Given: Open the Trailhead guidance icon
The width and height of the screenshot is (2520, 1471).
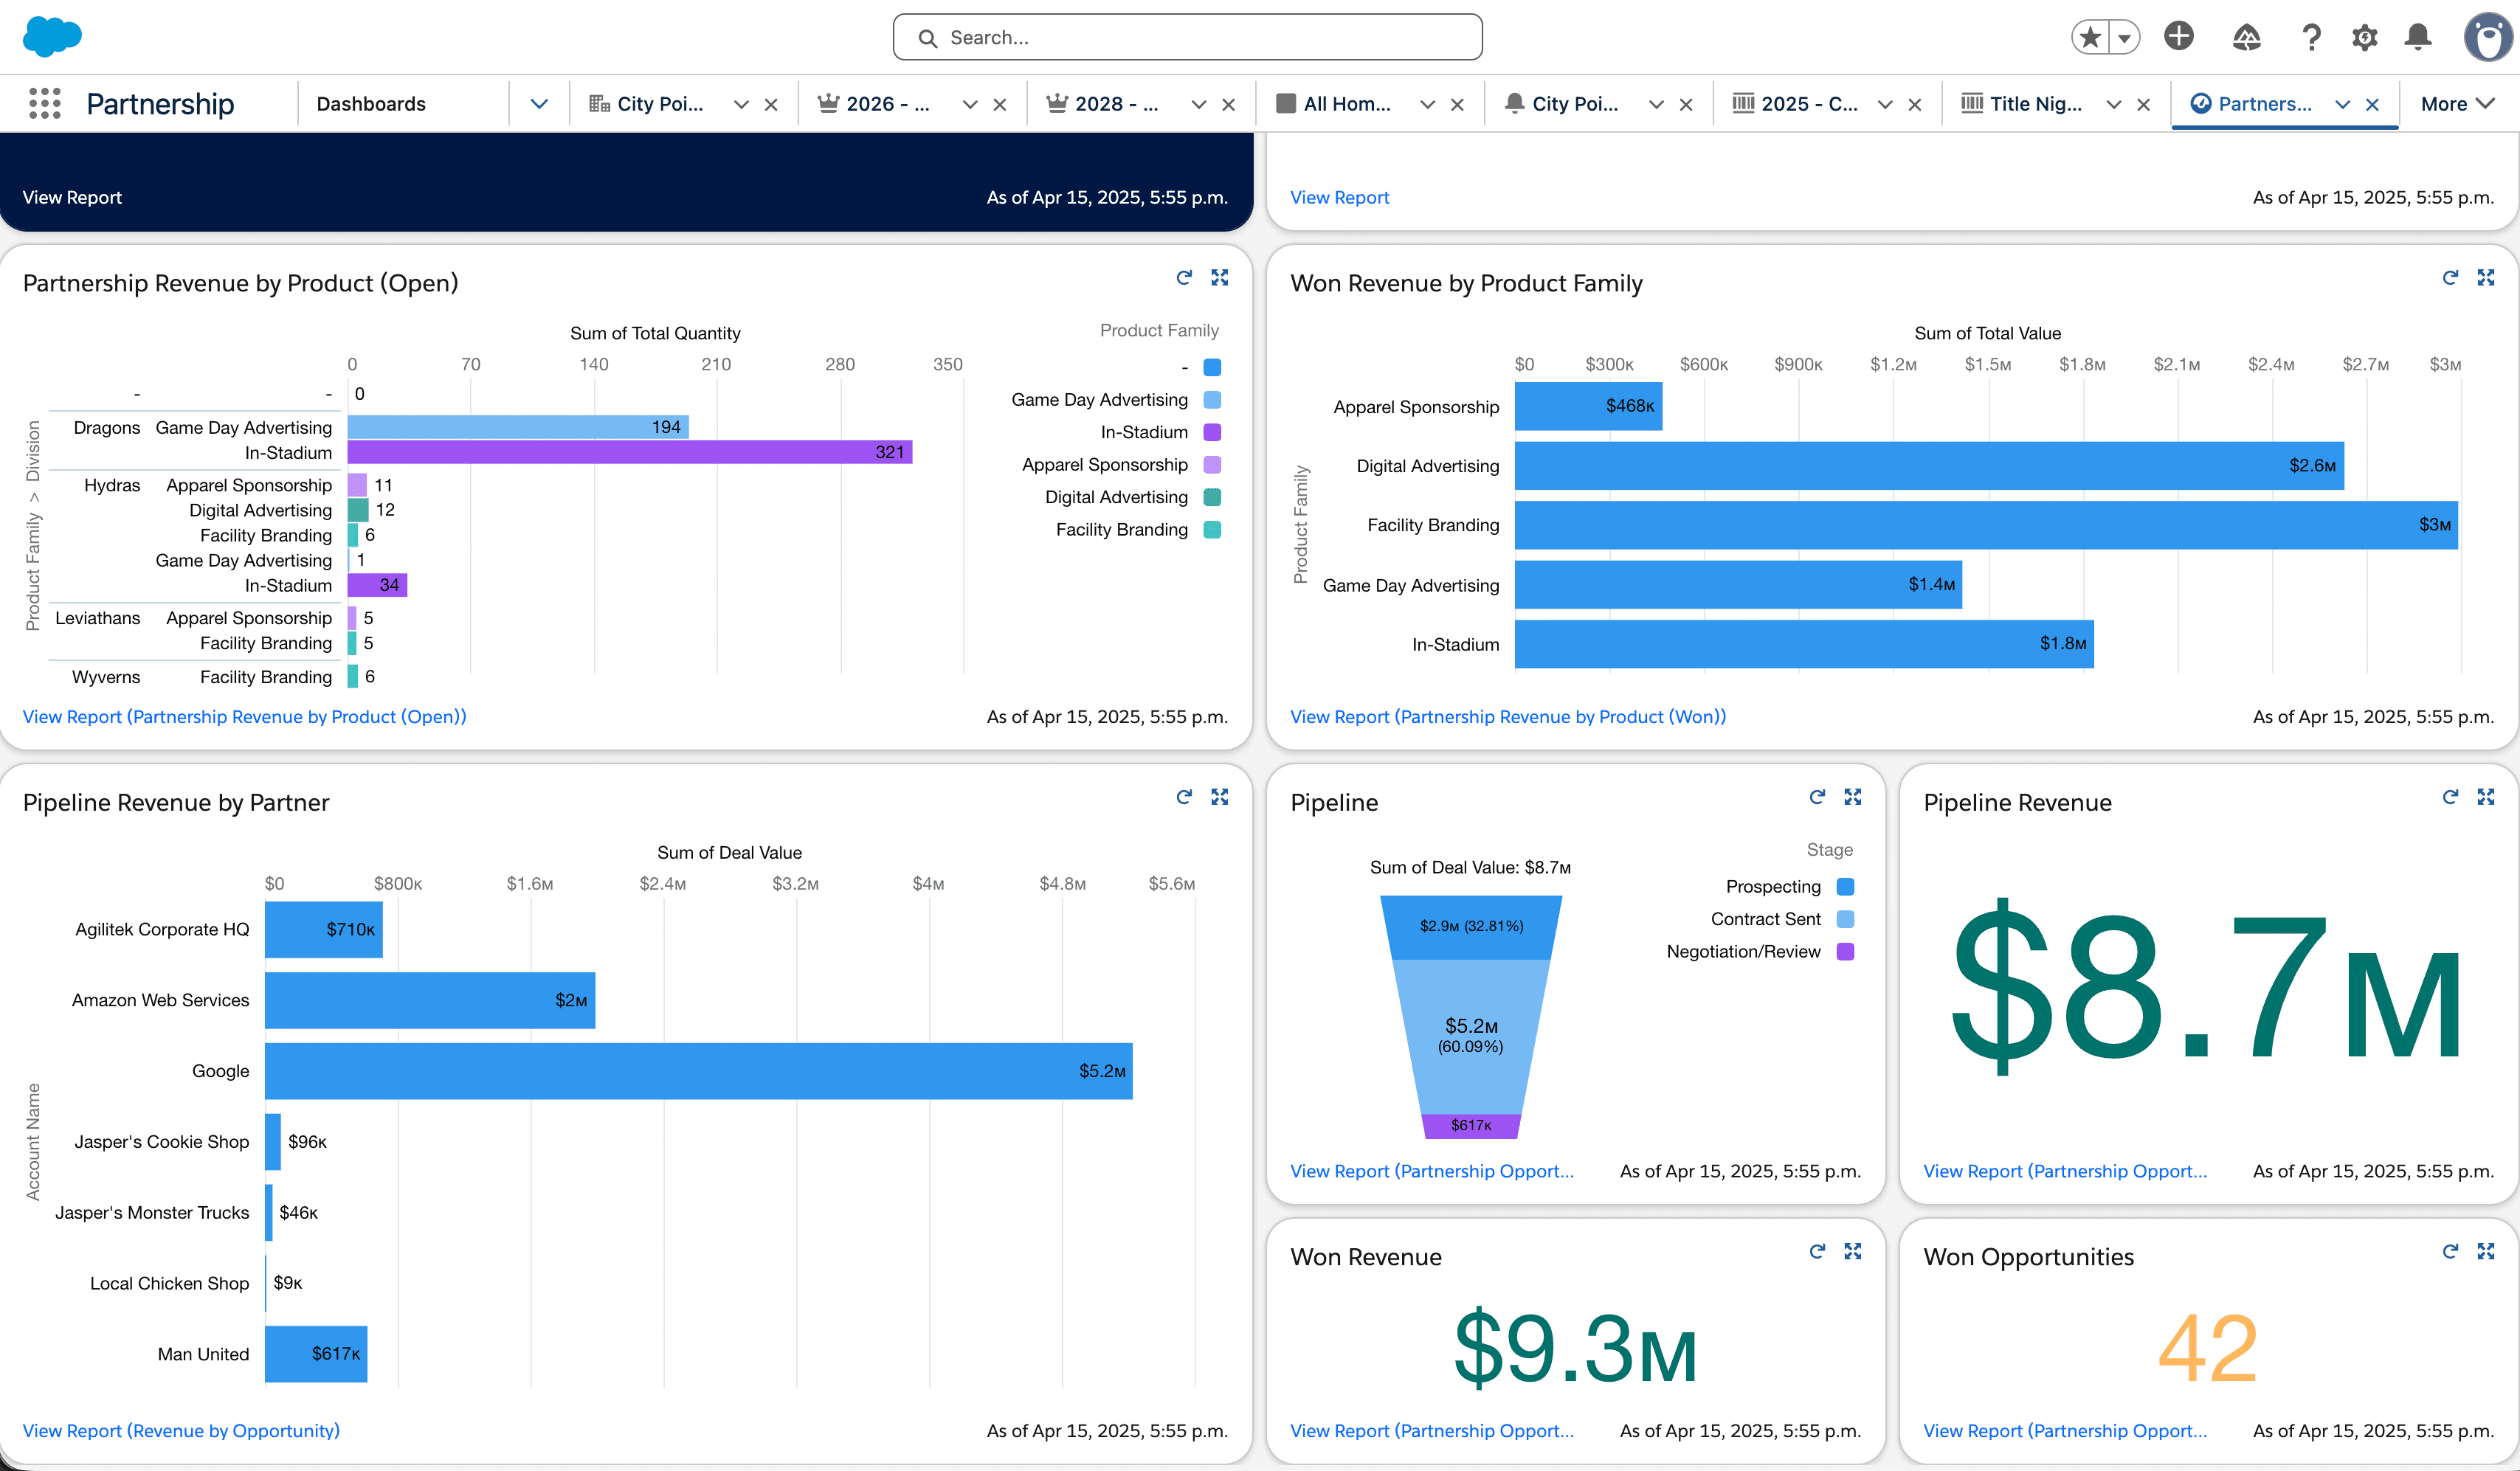Looking at the screenshot, I should point(2246,37).
